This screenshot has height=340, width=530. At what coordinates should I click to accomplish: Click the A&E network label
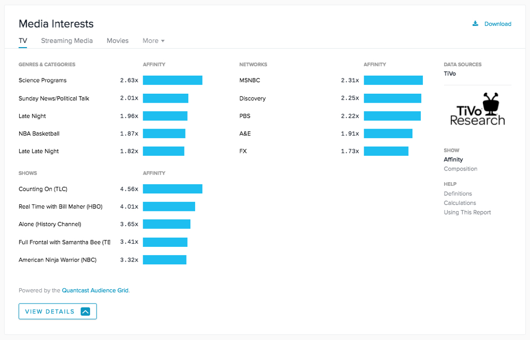point(245,133)
